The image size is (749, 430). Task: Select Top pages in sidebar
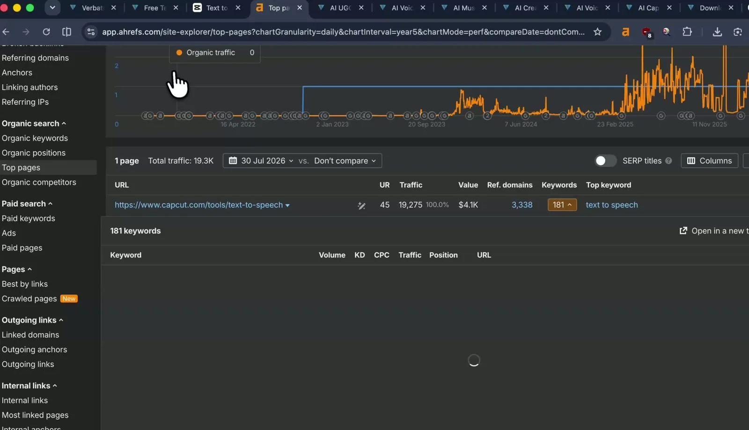click(x=21, y=168)
